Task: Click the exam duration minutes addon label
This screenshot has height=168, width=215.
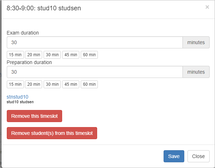Action: tap(196, 42)
